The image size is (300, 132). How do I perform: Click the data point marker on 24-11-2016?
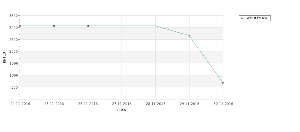20,26
